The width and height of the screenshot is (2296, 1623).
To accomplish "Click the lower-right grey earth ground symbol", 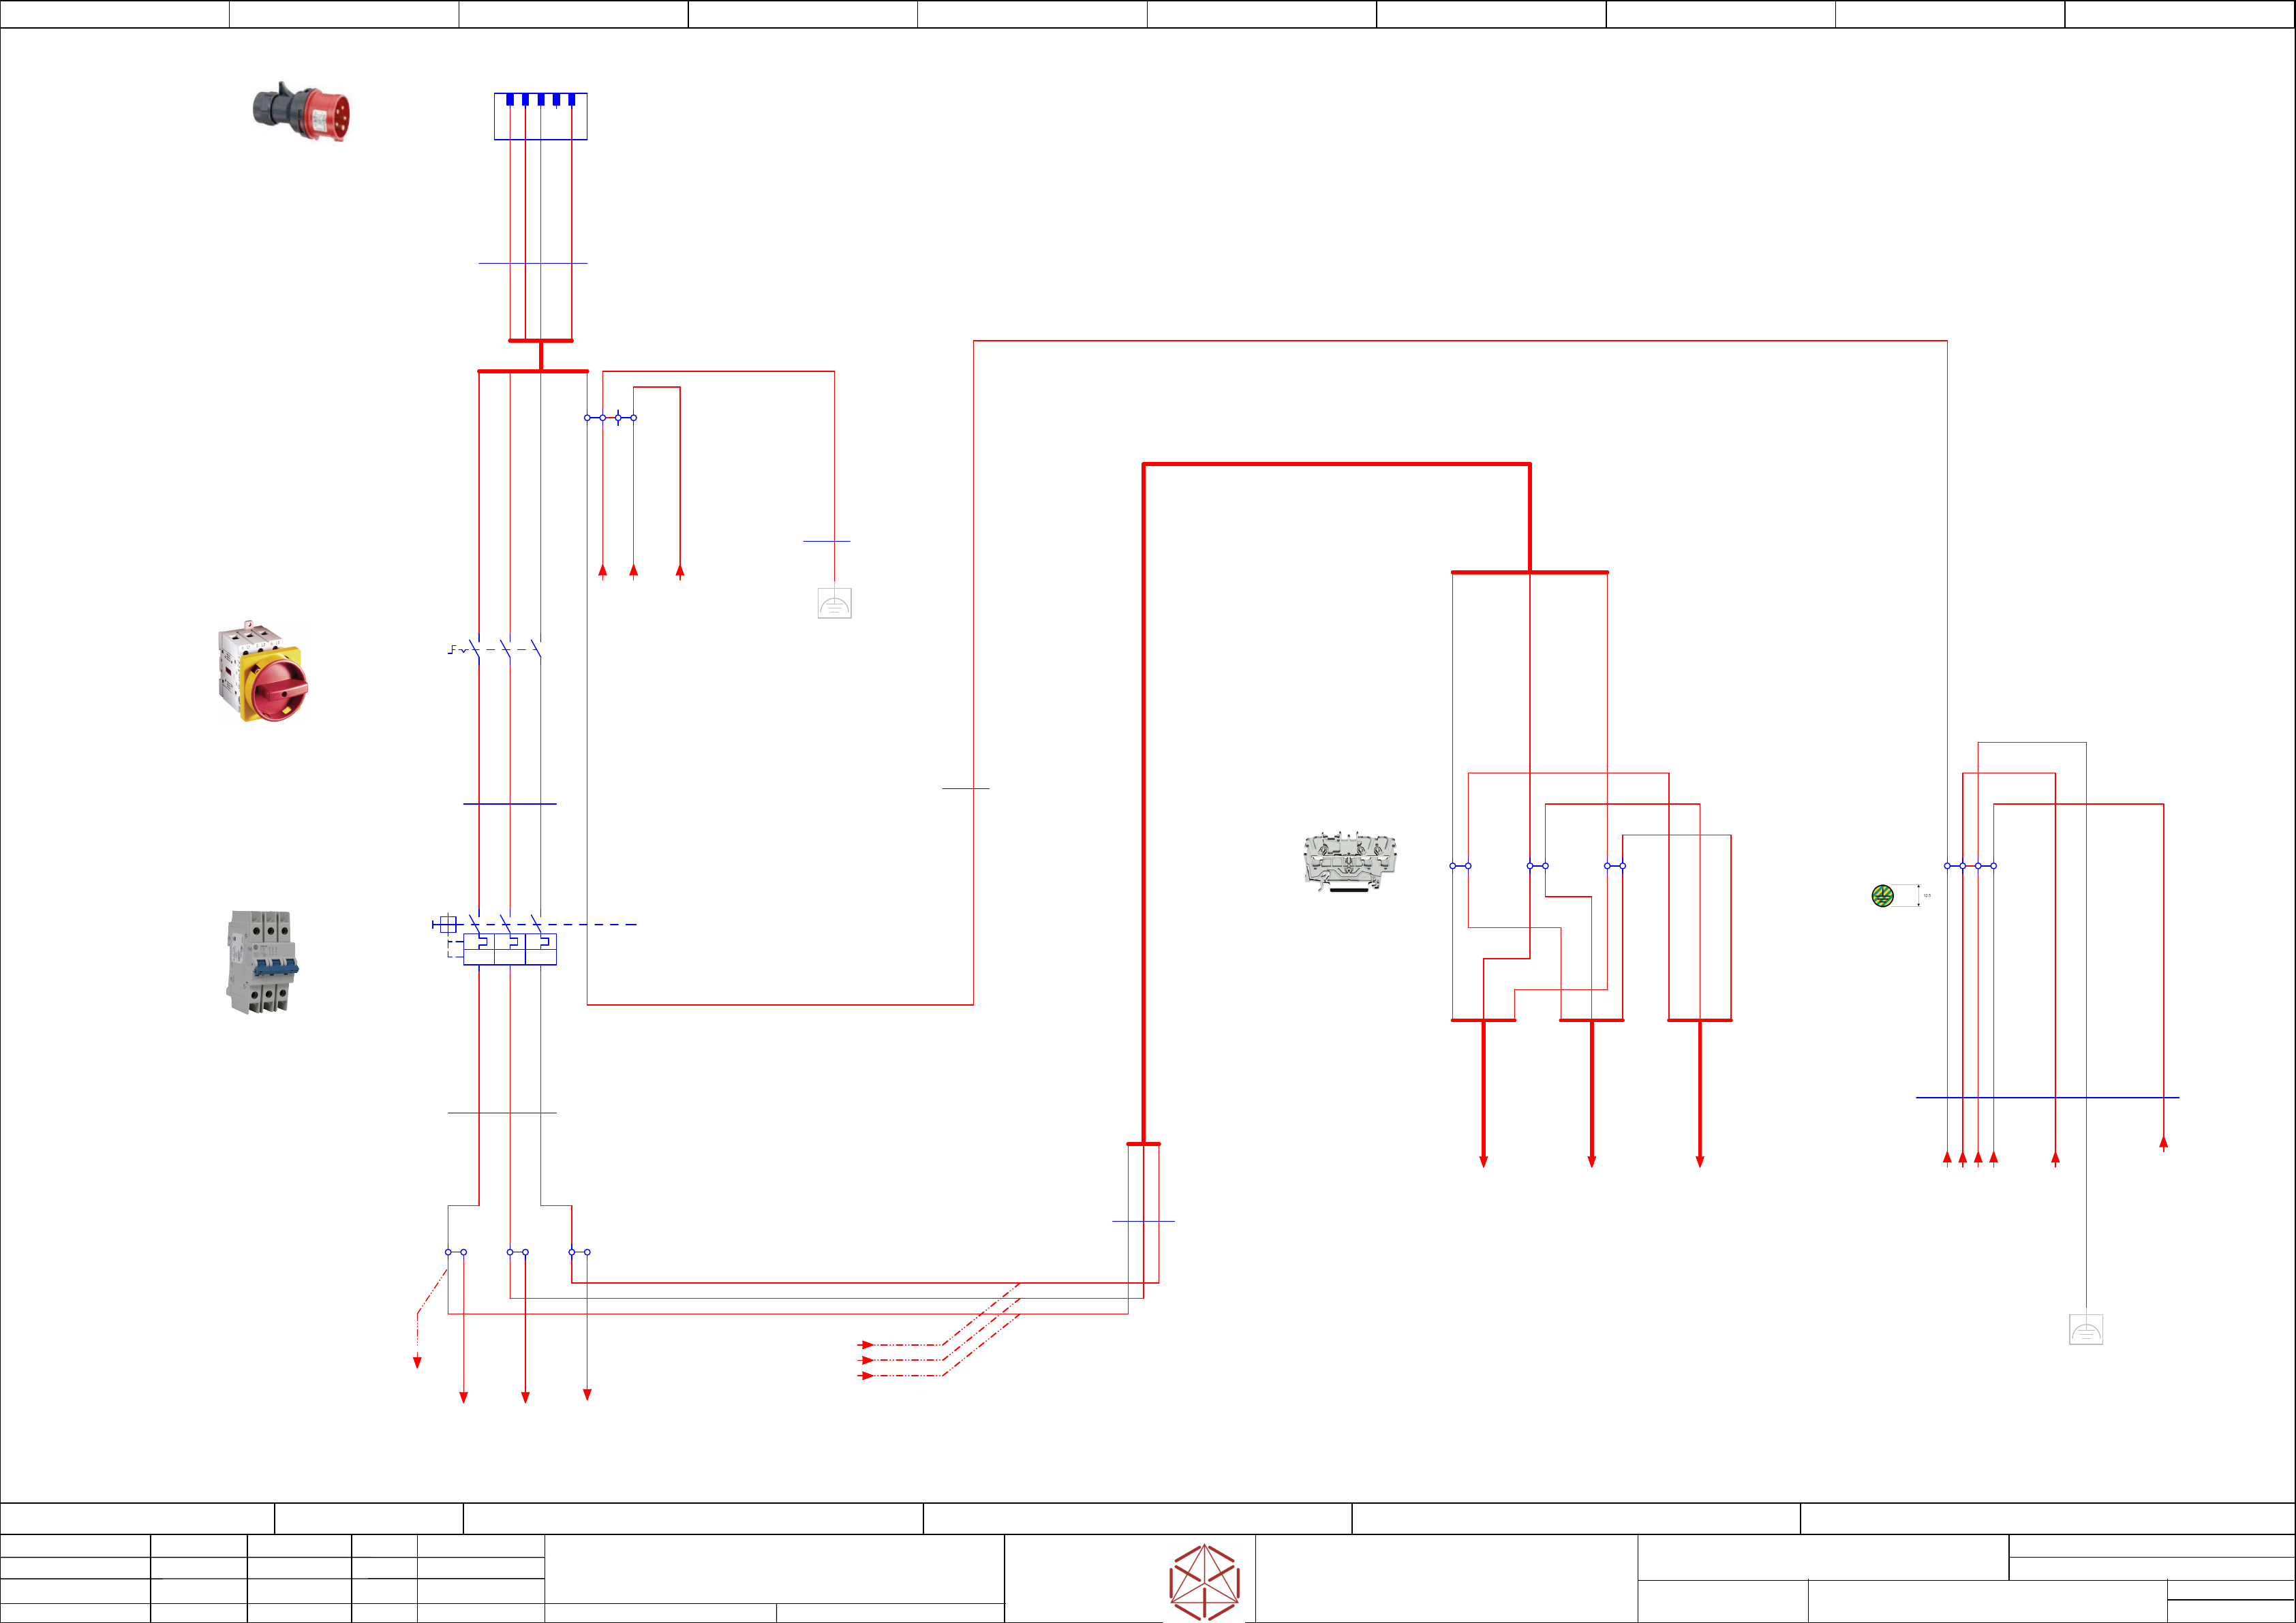I will (x=2085, y=1329).
